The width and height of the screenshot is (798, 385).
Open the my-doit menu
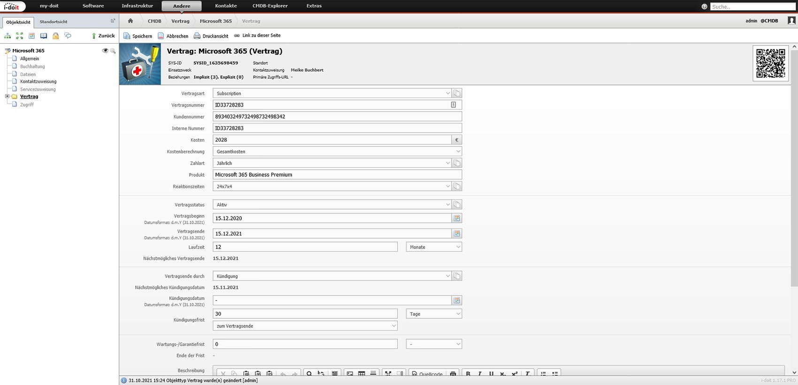pos(49,6)
